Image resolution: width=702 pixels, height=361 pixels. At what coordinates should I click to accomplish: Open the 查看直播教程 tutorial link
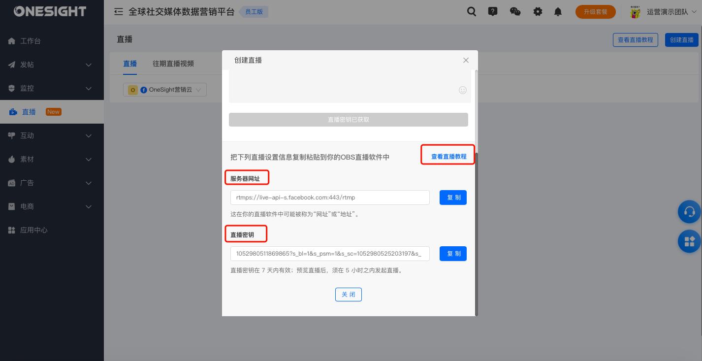click(x=448, y=157)
